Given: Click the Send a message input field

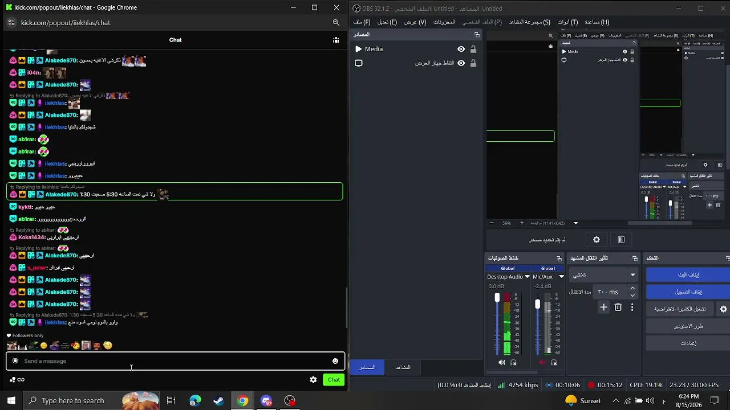Looking at the screenshot, I should point(176,361).
